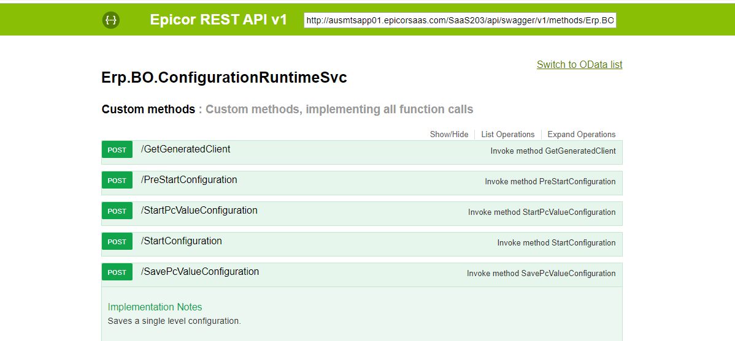Click 'Saves a single level configuration.' text

click(x=174, y=321)
